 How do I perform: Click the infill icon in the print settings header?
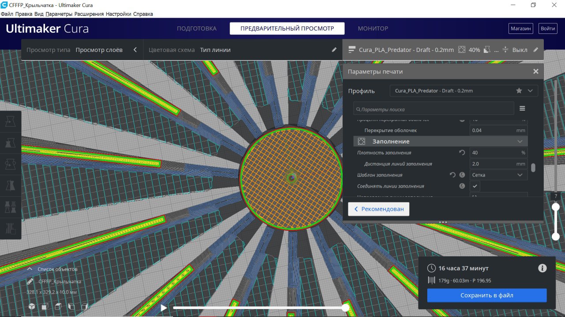point(462,50)
